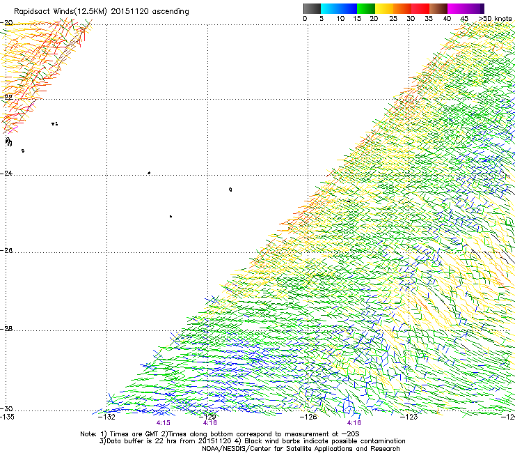515x453 pixels.
Task: Click the '-26' latitude axis label
Action: click(6, 251)
